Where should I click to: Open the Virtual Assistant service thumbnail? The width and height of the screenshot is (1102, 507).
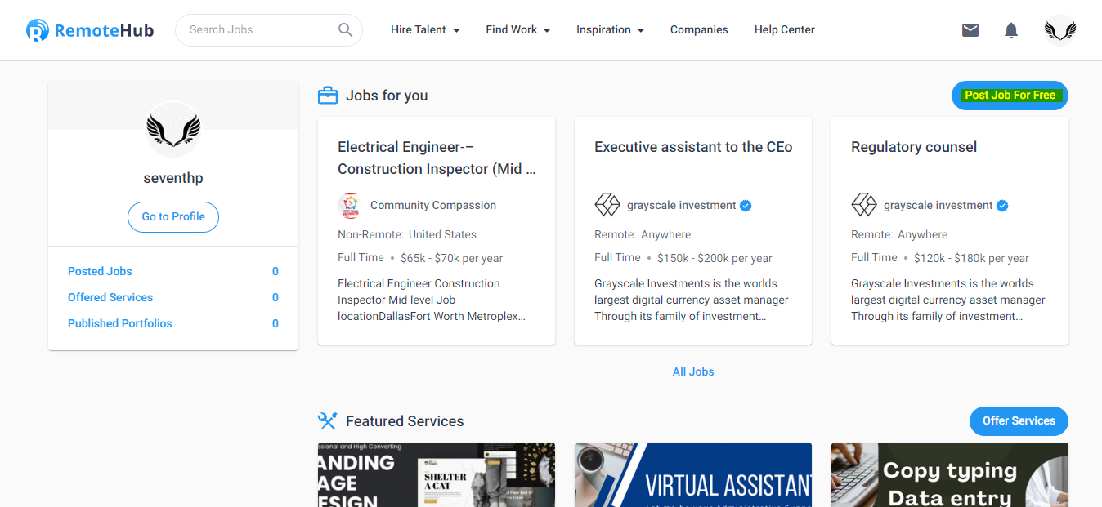tap(693, 474)
